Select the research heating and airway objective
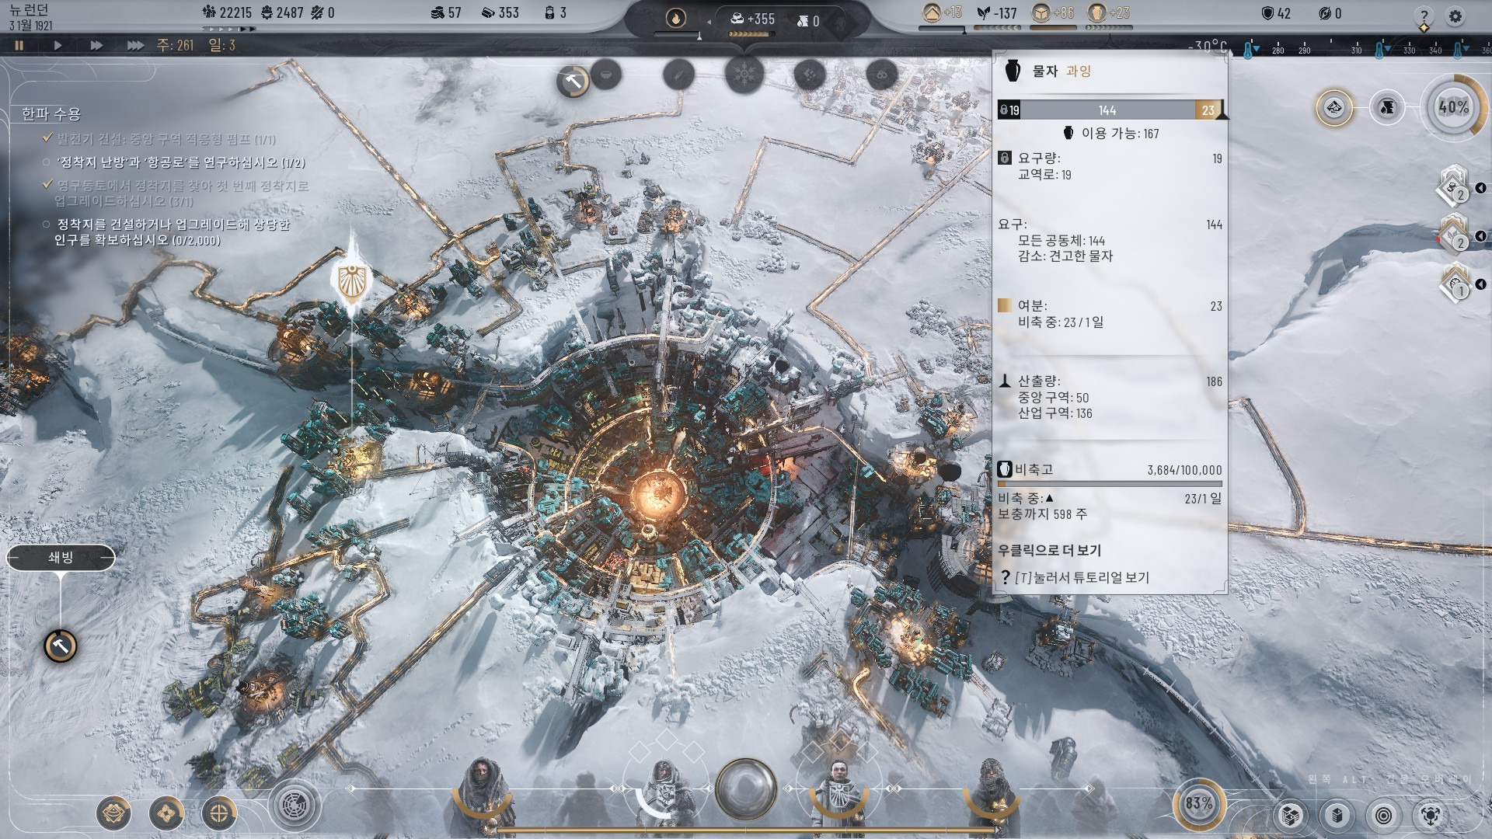 tap(180, 162)
